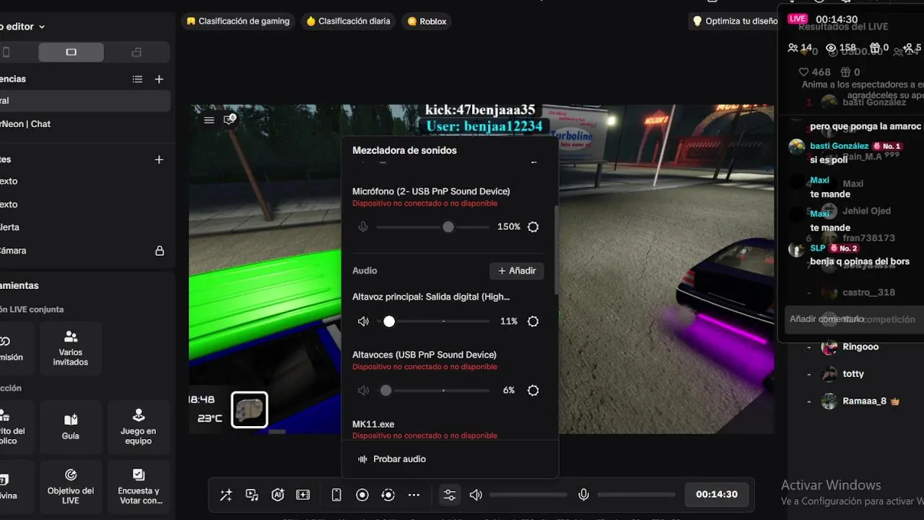Open settings for Altavoces USB PnP device
This screenshot has width=924, height=520.
[x=533, y=391]
